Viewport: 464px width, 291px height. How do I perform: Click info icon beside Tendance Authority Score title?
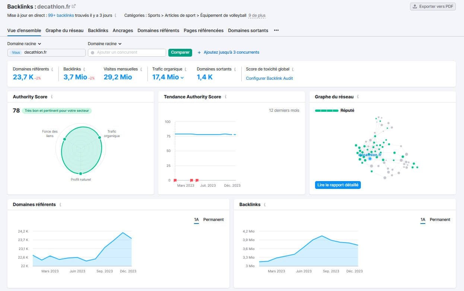[x=226, y=97]
